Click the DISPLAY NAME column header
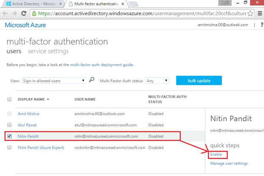 [x=31, y=99]
